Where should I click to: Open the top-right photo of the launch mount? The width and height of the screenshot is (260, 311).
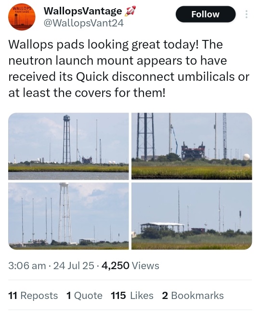tap(192, 146)
